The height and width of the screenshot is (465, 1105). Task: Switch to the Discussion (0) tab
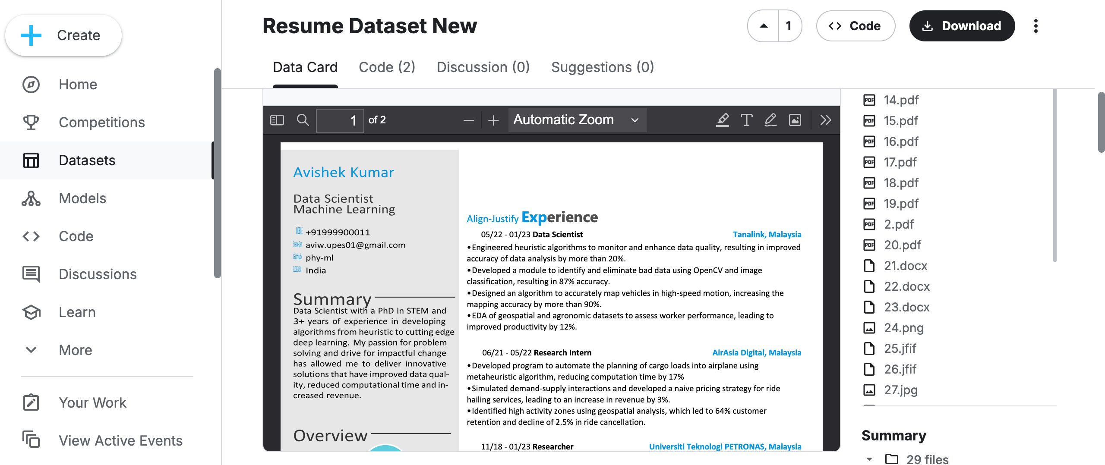(x=483, y=67)
